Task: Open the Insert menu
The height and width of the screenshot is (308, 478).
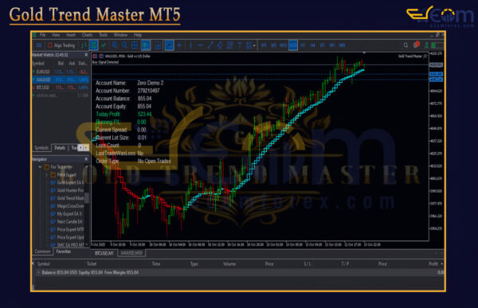Action: click(71, 35)
